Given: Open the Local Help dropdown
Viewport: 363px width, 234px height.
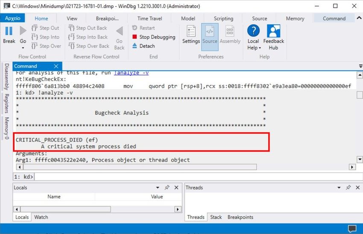Looking at the screenshot, I should coord(254,37).
